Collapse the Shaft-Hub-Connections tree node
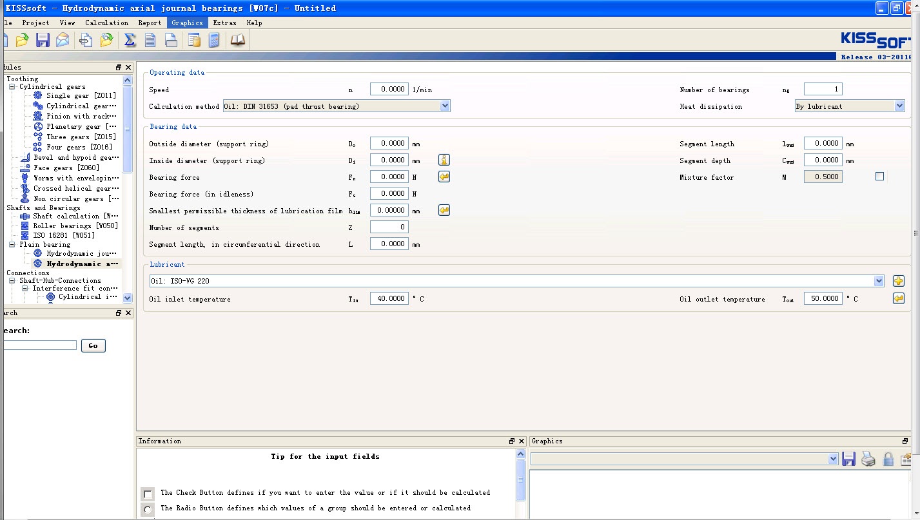The image size is (920, 520). tap(12, 281)
